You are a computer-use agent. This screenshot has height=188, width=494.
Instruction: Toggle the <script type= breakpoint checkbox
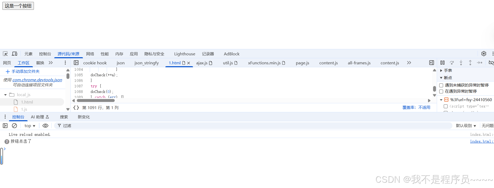tap(446, 106)
